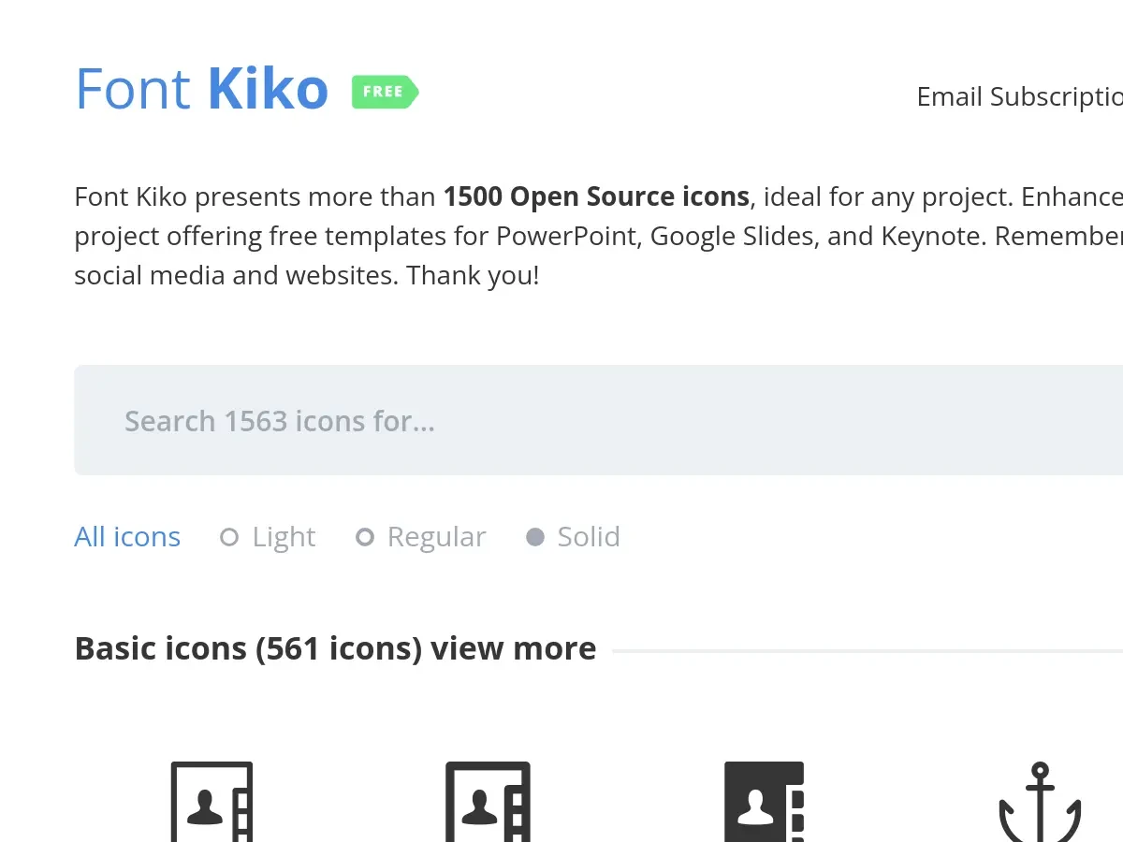Filter icons by Light text label
Image resolution: width=1123 pixels, height=842 pixels.
coord(284,537)
